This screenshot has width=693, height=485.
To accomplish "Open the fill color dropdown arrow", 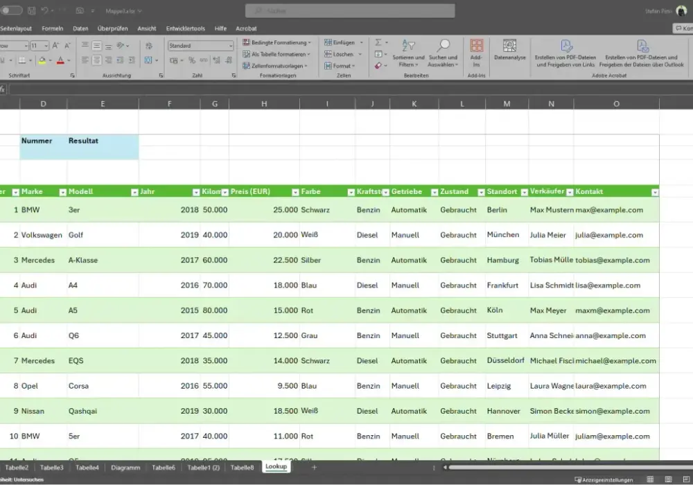I will [x=51, y=60].
